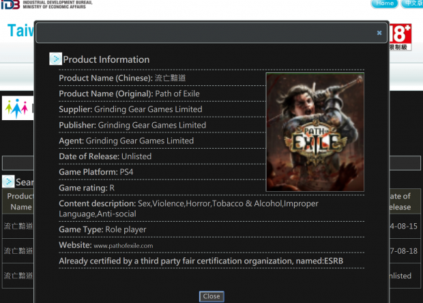The image size is (423, 303).
Task: Switch to the Chinese version button
Action: (x=412, y=3)
